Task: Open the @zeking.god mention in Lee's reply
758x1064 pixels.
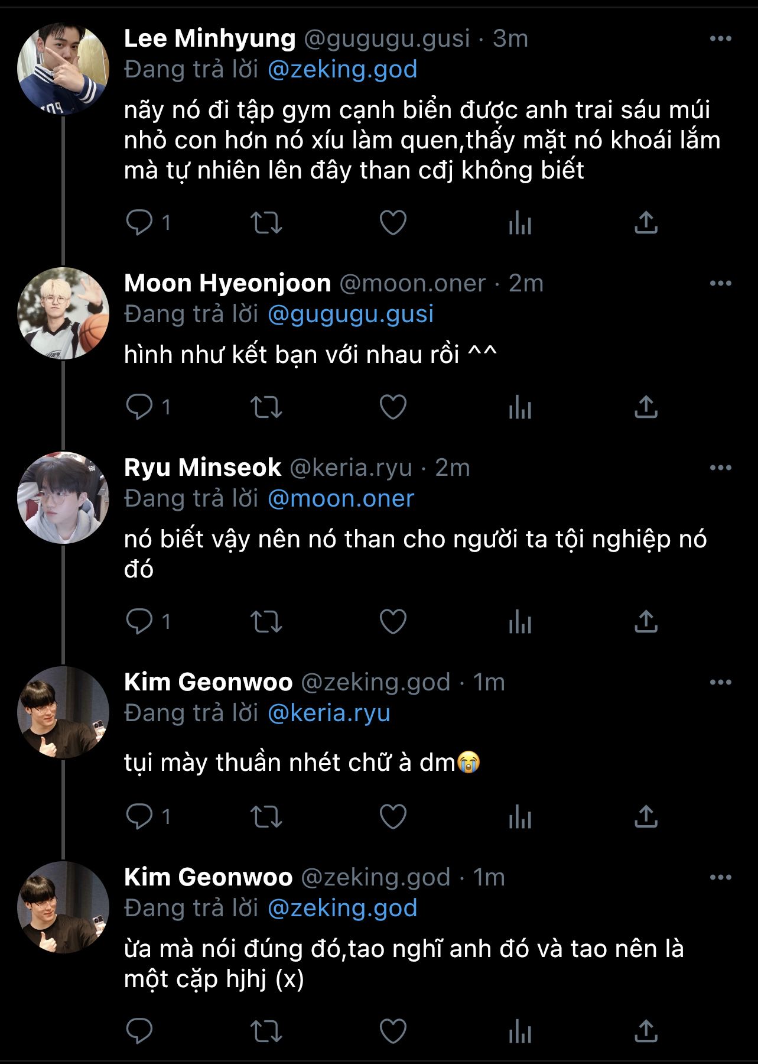Action: tap(342, 70)
